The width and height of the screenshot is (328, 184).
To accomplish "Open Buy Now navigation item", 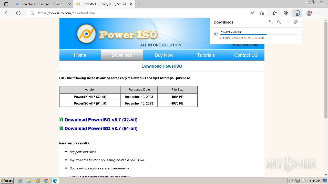I will coord(164,55).
